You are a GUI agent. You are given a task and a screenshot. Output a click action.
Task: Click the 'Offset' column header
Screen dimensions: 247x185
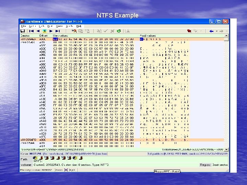click(x=43, y=36)
